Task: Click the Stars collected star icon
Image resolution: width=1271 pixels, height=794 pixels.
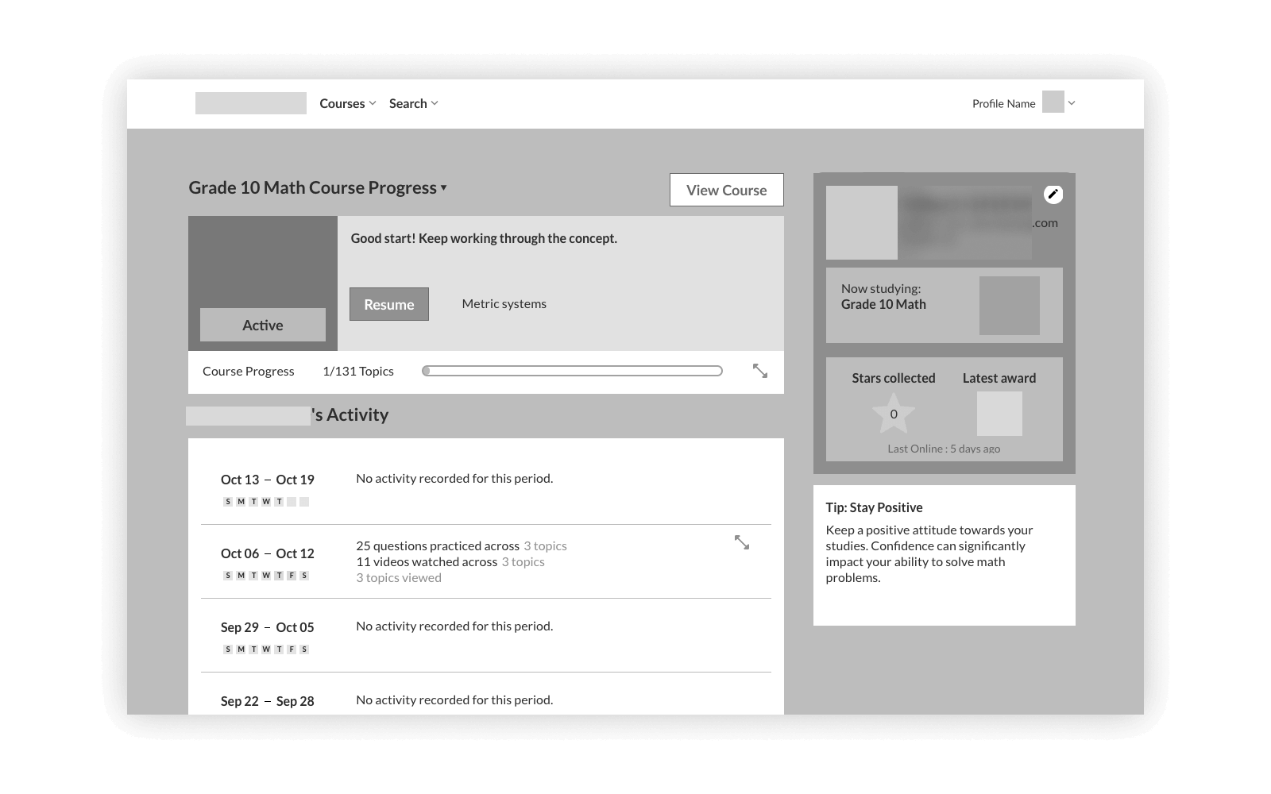Action: pos(893,414)
